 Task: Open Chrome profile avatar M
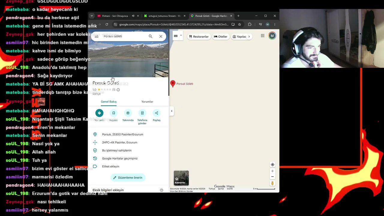pyautogui.click(x=267, y=25)
